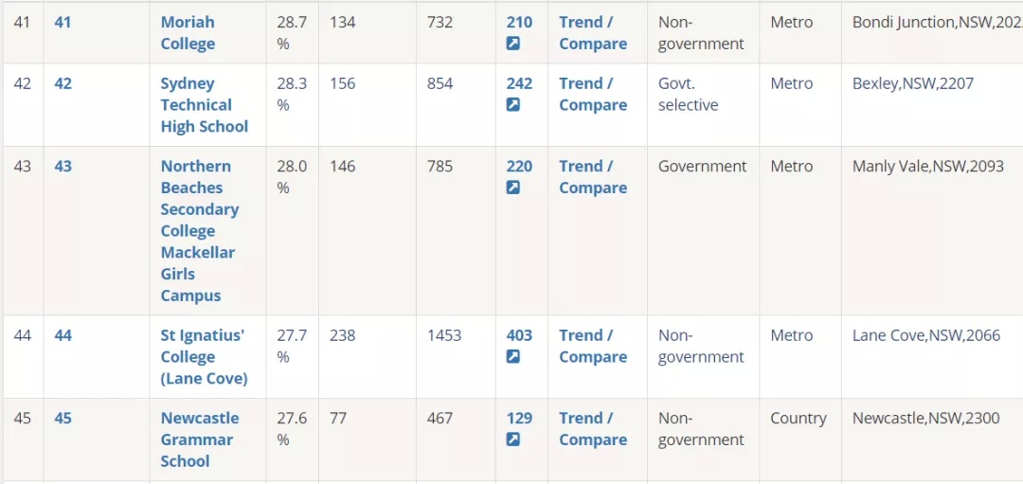Click the 242 exams number link
This screenshot has height=484, width=1023.
[x=519, y=83]
